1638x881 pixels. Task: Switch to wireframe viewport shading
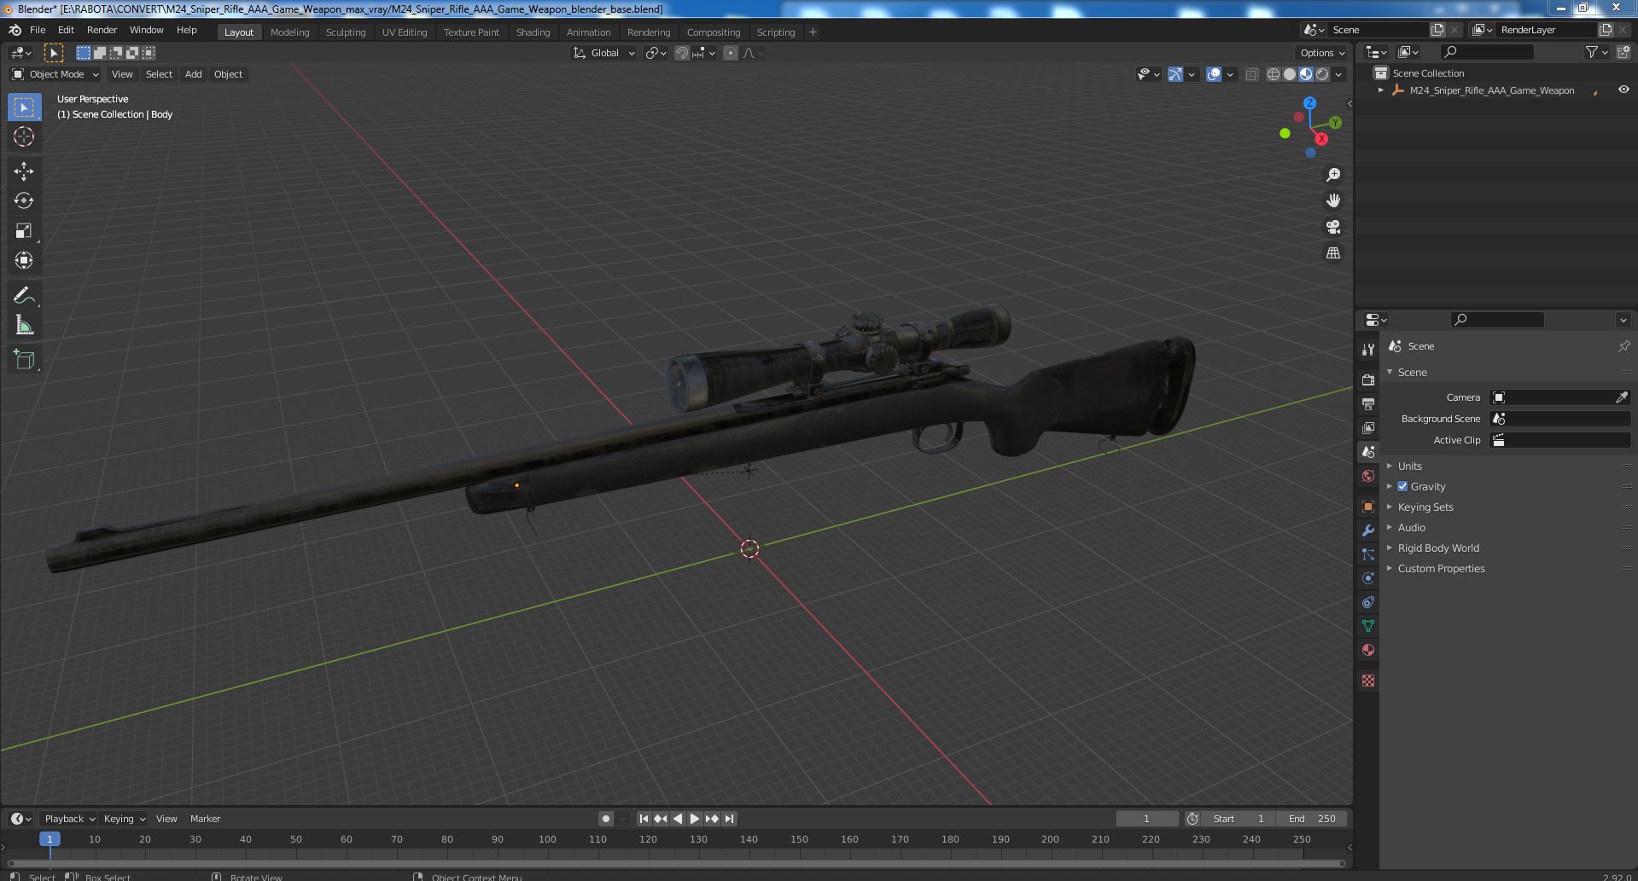[1274, 74]
